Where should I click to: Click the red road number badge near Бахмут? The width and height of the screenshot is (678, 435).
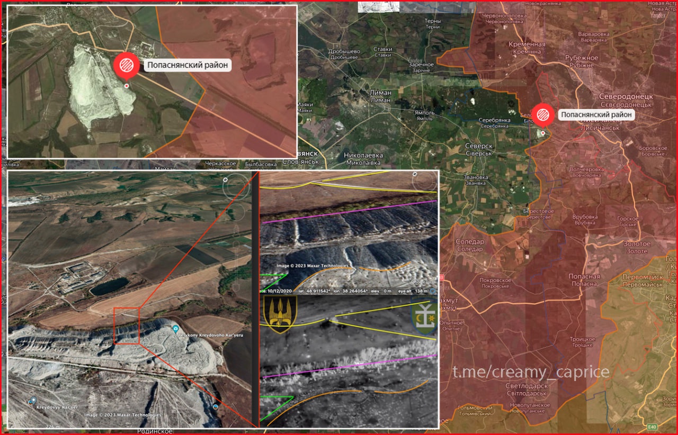coord(441,277)
